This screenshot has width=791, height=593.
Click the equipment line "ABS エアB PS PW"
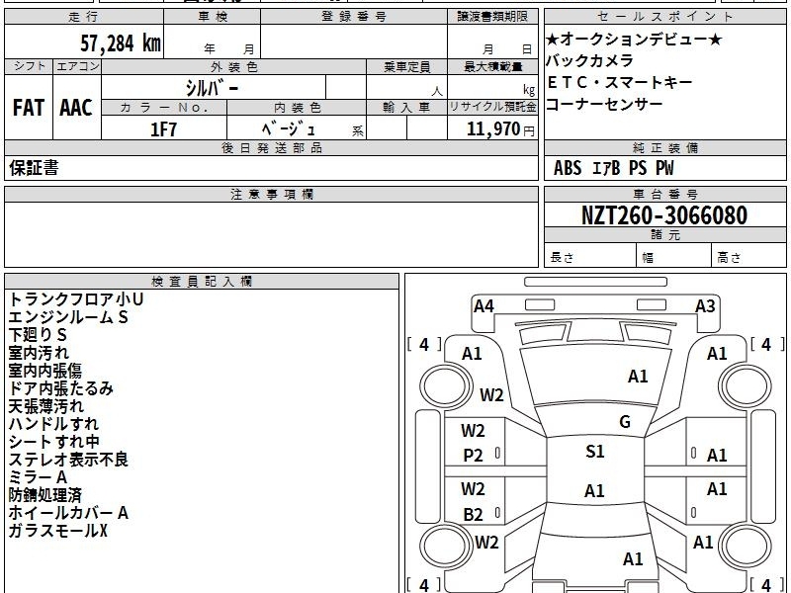[x=614, y=168]
